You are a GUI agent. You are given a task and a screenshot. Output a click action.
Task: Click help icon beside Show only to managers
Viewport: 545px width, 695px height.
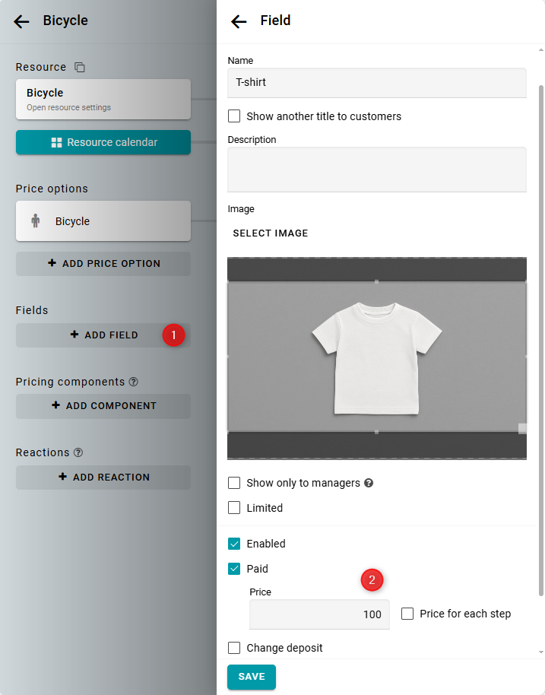click(369, 483)
